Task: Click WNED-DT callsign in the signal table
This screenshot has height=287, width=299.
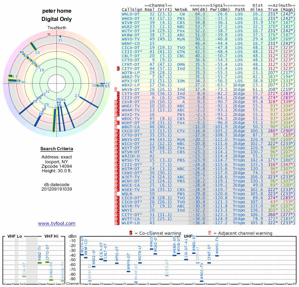Action: tap(130, 18)
